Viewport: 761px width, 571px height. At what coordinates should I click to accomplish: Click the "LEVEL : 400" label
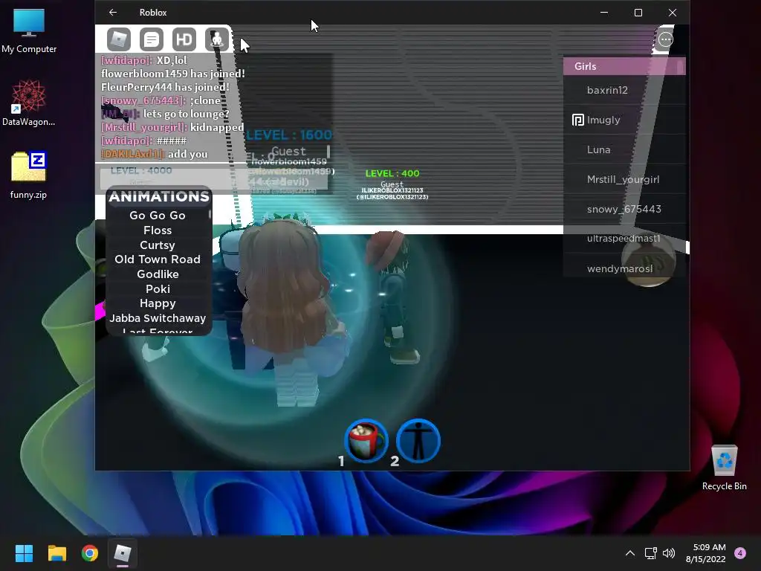(392, 173)
